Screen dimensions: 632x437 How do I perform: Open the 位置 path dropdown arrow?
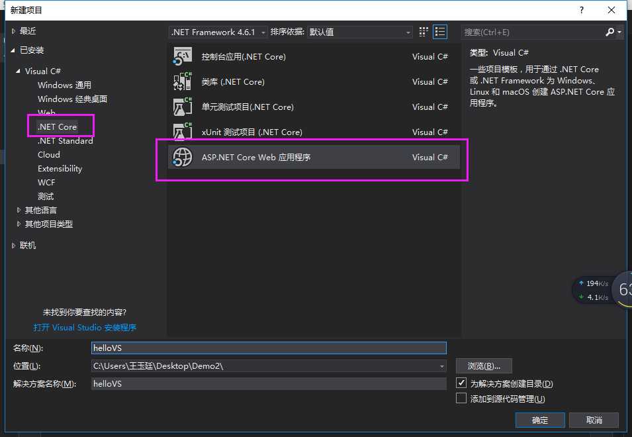pyautogui.click(x=442, y=366)
